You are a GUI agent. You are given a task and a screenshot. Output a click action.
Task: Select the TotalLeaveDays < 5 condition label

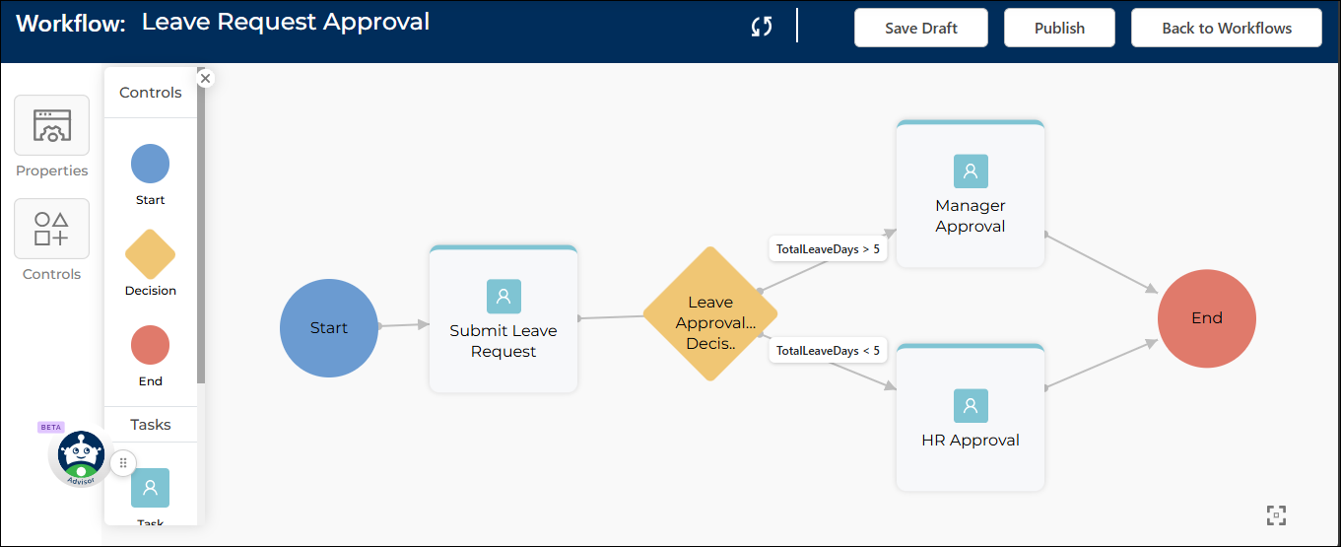[828, 350]
